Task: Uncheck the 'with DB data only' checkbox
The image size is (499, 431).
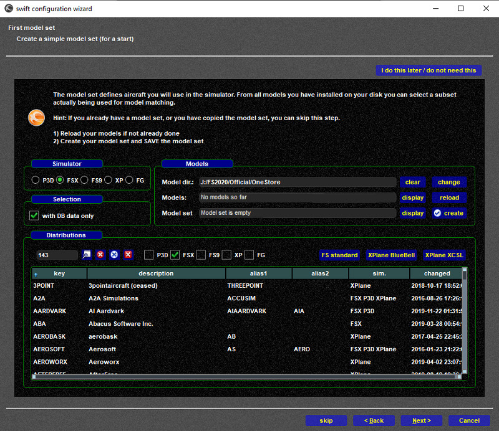Action: [x=34, y=215]
